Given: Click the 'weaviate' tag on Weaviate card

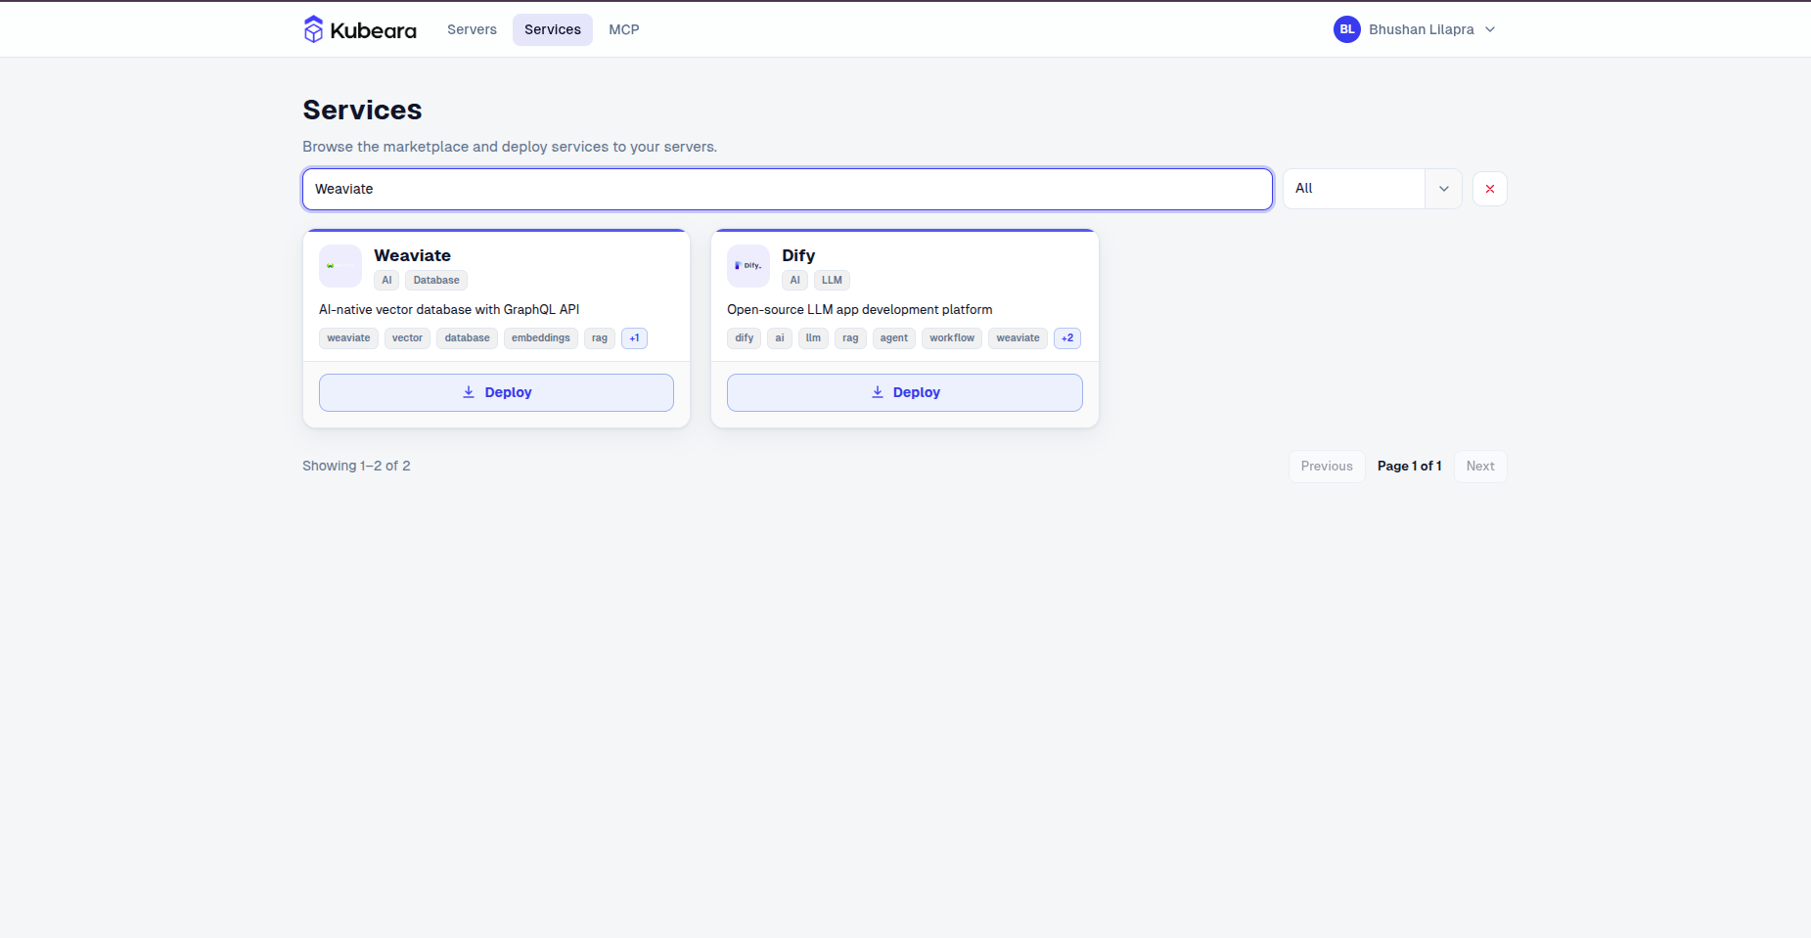Looking at the screenshot, I should (348, 338).
